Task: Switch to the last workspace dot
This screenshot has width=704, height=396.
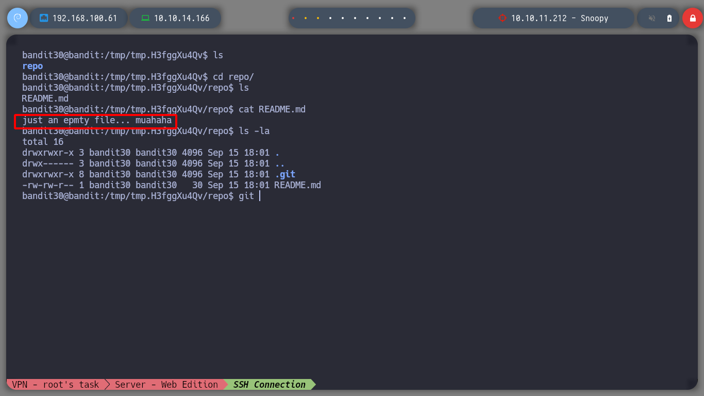Action: click(405, 18)
